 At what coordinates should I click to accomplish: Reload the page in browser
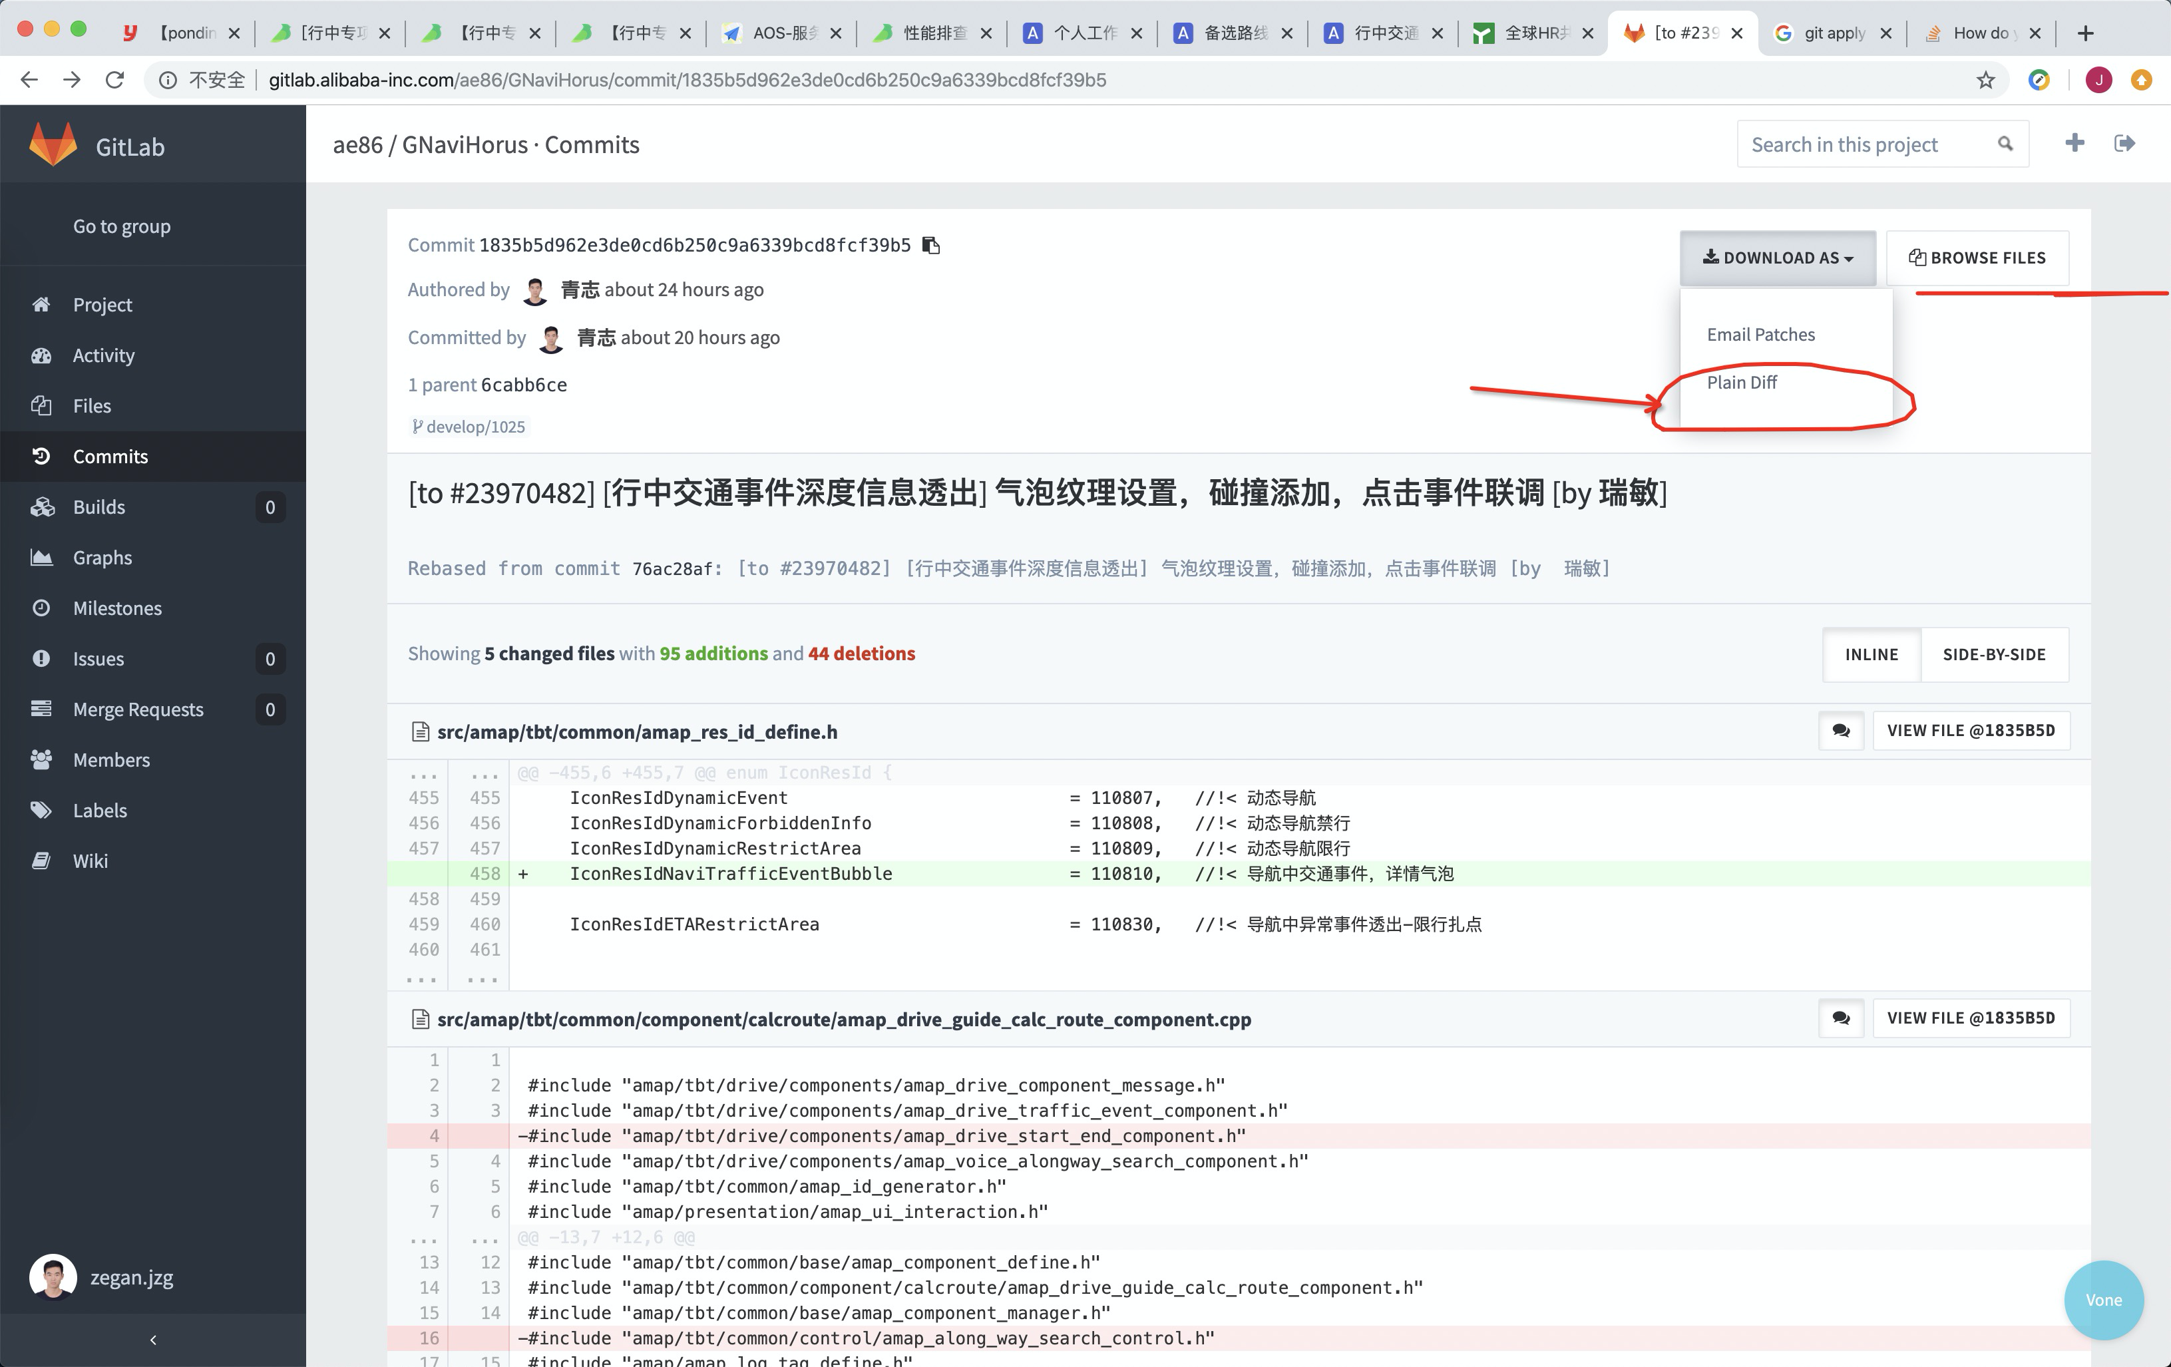click(114, 81)
